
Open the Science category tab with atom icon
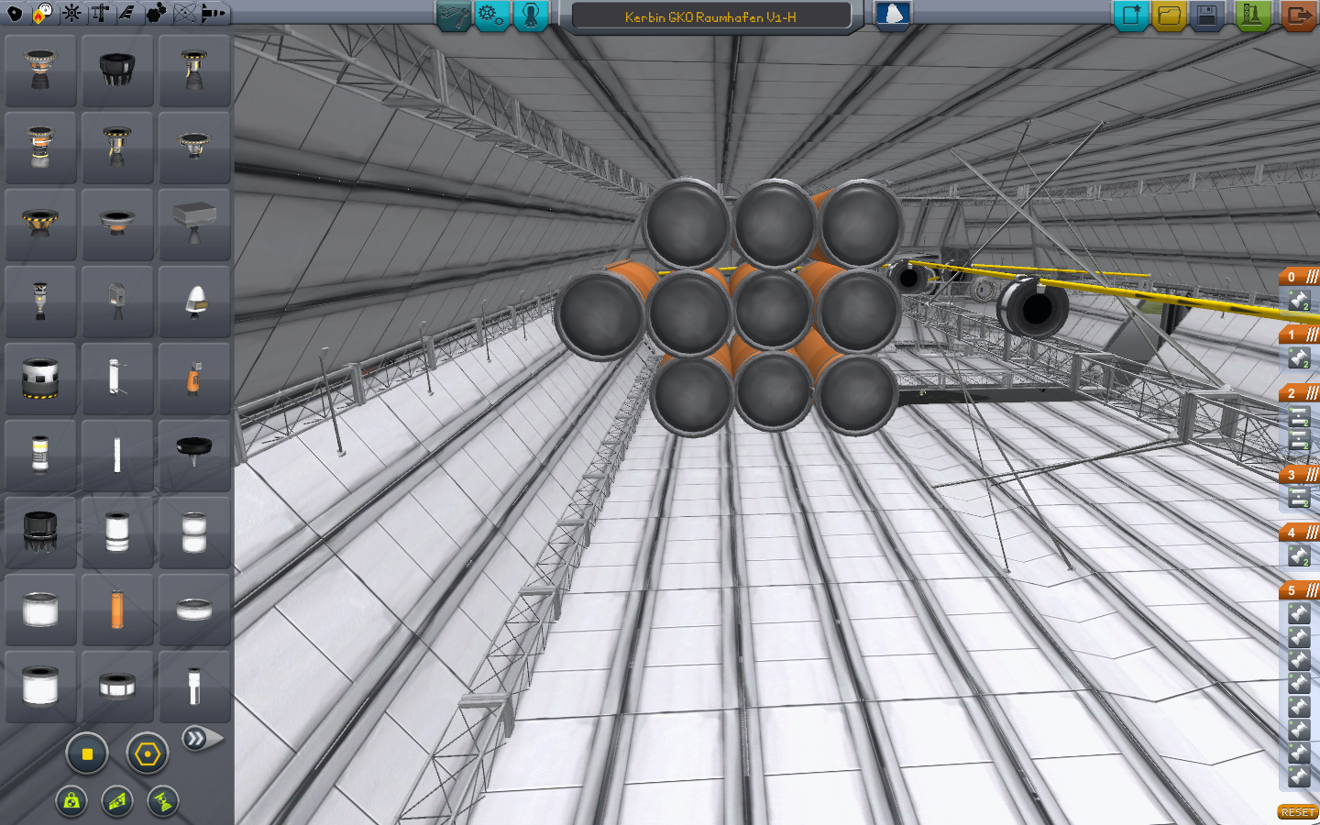(185, 14)
